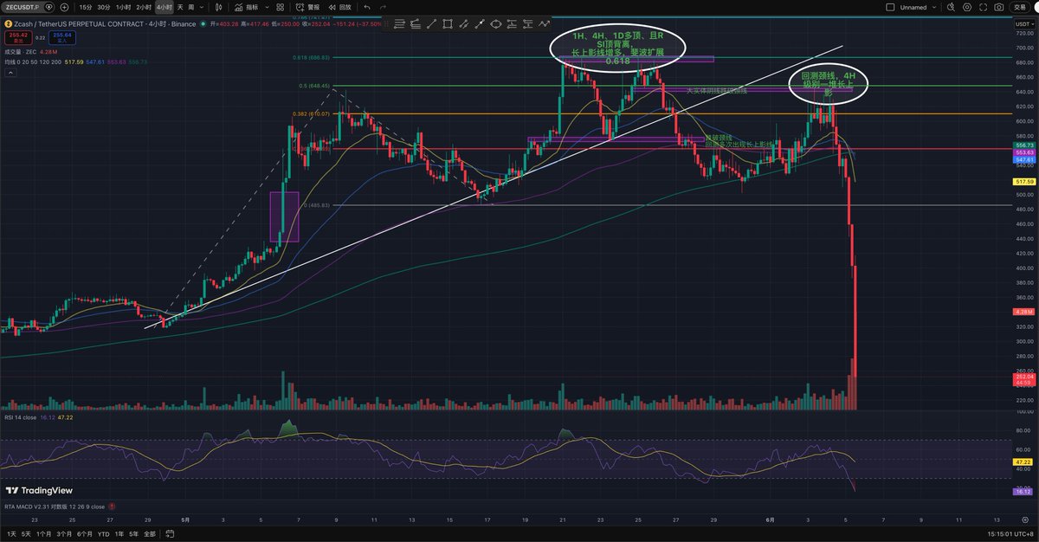Set range to 1个月

coord(43,533)
